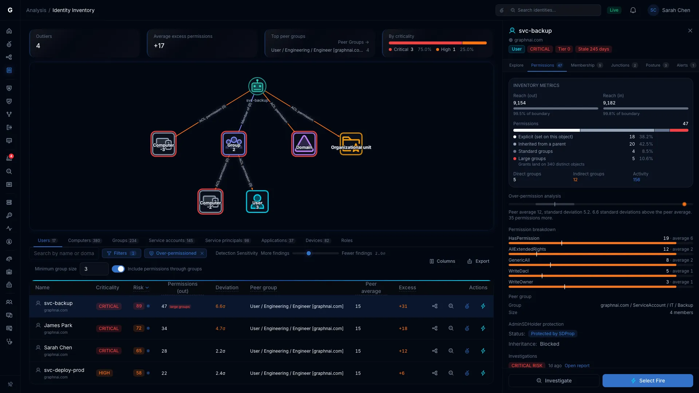Sort by Permissions (out) column header
Image resolution: width=699 pixels, height=393 pixels.
click(x=182, y=287)
